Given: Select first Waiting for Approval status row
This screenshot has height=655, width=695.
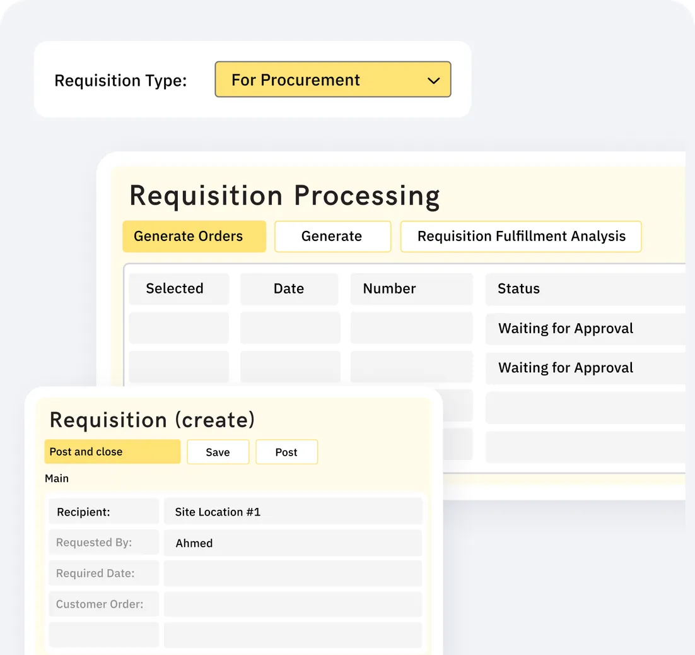Looking at the screenshot, I should pyautogui.click(x=585, y=329).
